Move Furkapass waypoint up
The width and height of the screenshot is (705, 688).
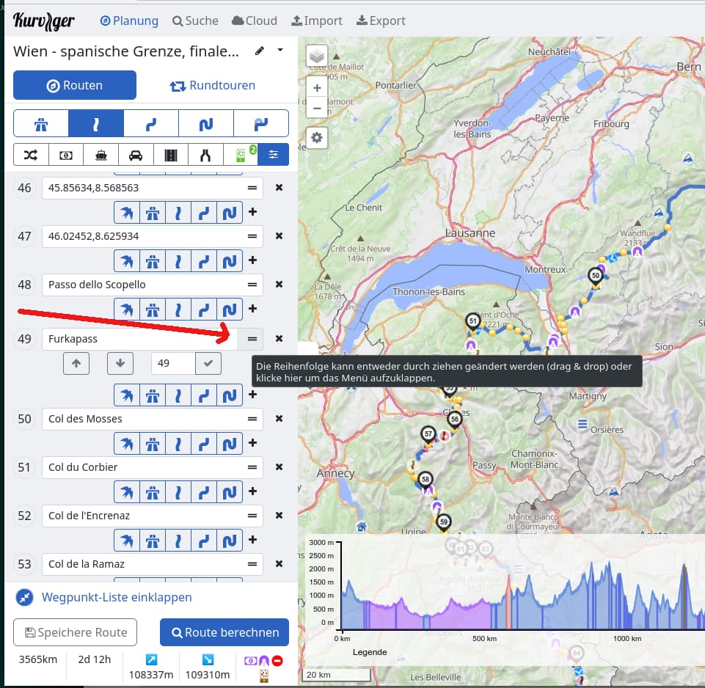click(x=76, y=363)
